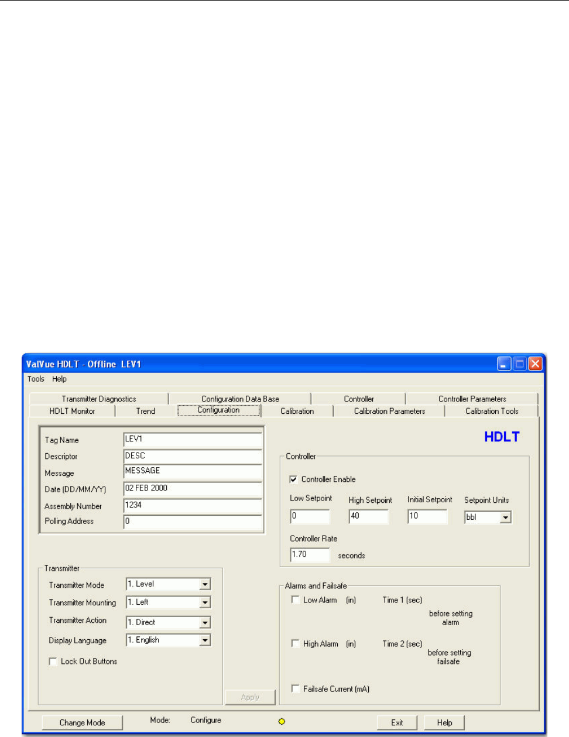This screenshot has height=737, width=569.
Task: Click the Assembly Number field
Action: pos(193,505)
